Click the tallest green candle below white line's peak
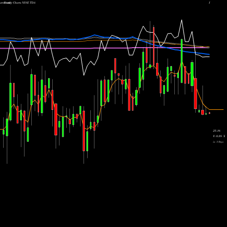Image resolution: width=227 pixels, height=227 pixels. tap(182, 61)
